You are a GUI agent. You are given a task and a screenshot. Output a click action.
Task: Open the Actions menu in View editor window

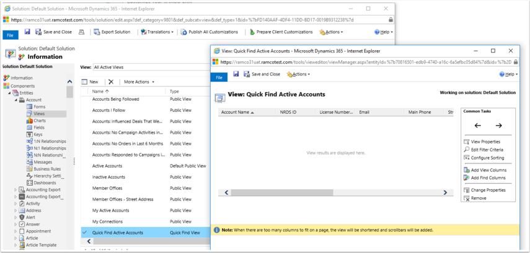[298, 74]
